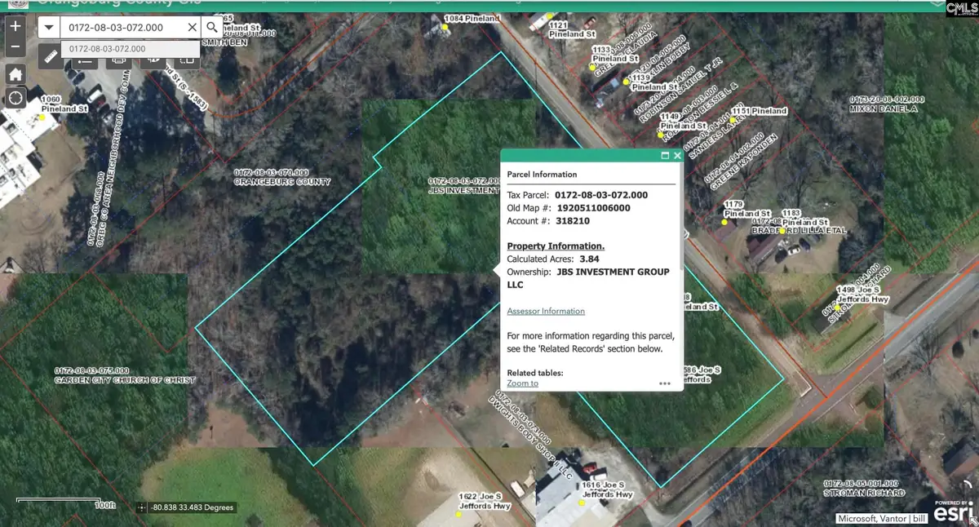Activate the find my location button
The width and height of the screenshot is (979, 527).
click(x=16, y=99)
